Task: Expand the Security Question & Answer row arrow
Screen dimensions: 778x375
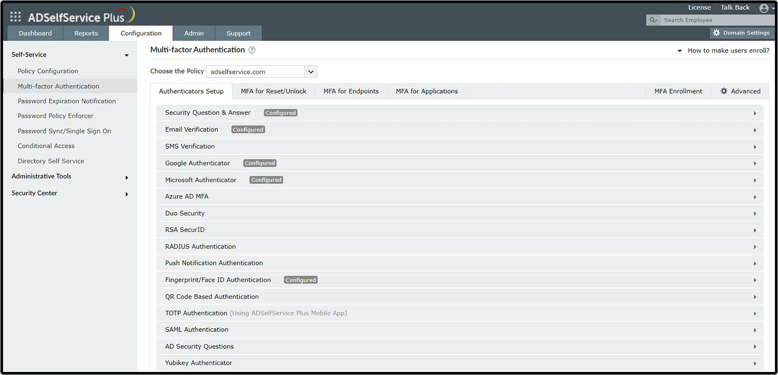Action: [x=755, y=113]
